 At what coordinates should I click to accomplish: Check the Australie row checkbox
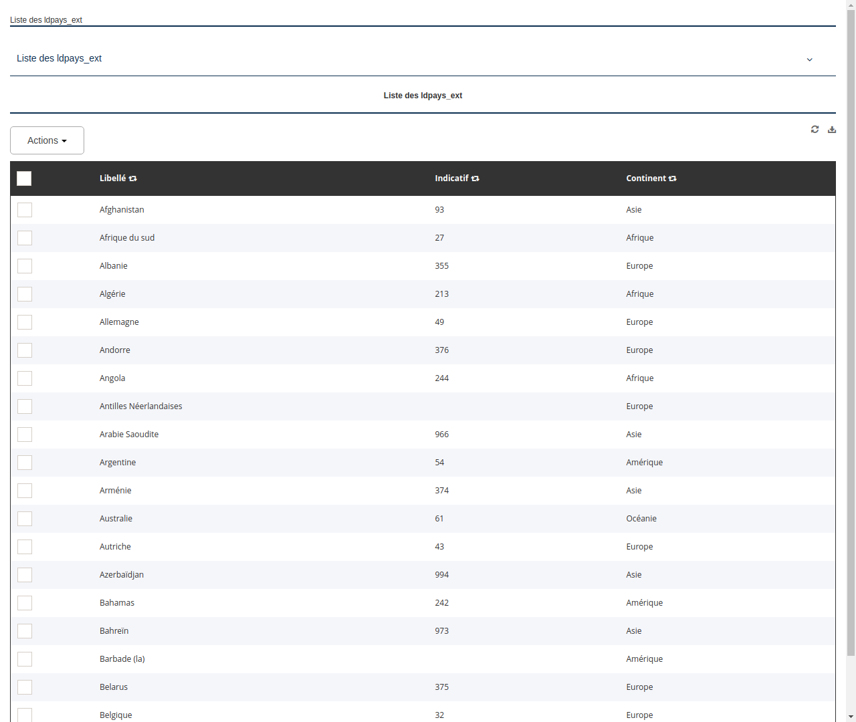coord(24,518)
